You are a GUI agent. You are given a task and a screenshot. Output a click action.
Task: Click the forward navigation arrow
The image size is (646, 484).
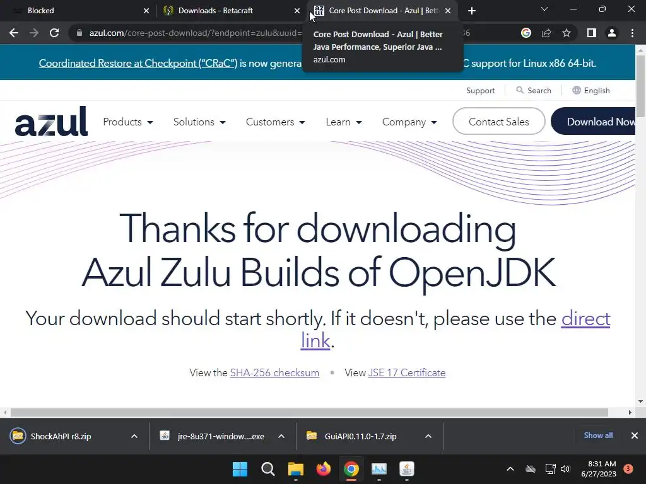[34, 33]
